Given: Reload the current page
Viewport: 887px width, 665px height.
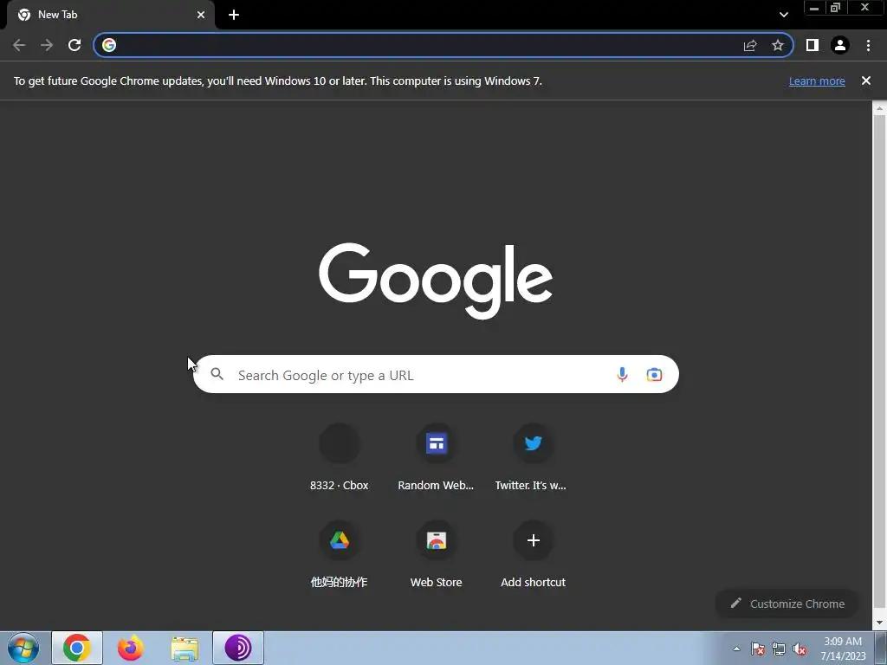Looking at the screenshot, I should tap(74, 45).
